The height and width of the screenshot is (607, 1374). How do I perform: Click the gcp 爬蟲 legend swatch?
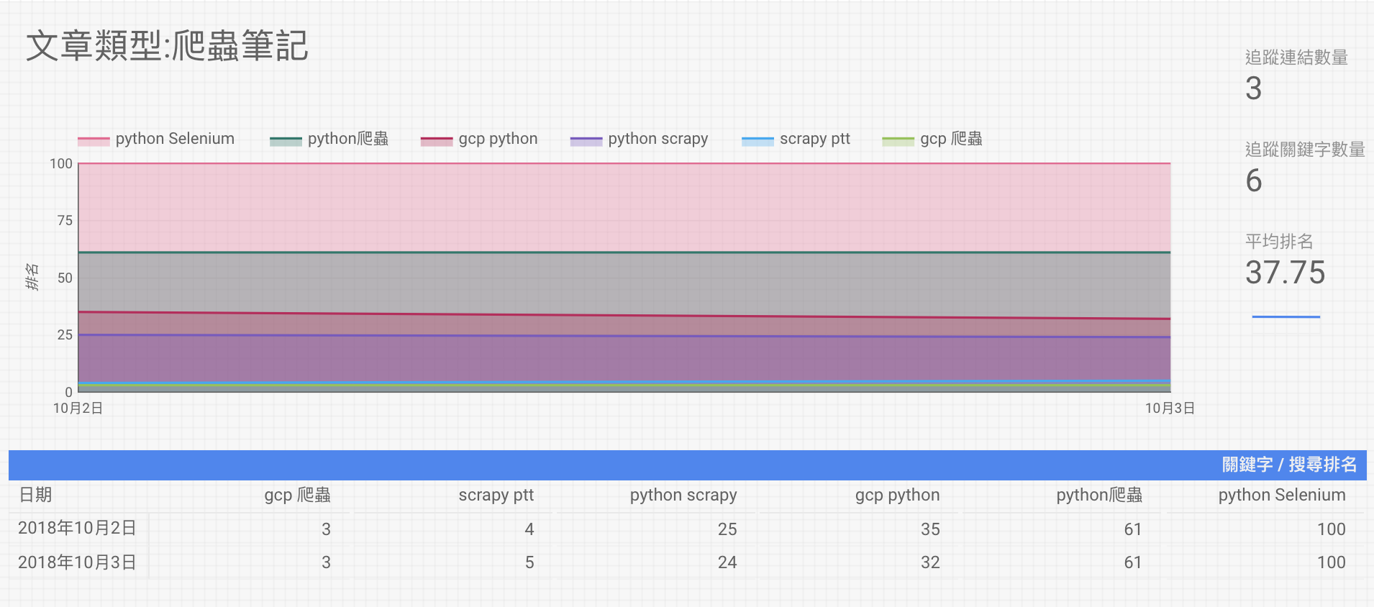(x=898, y=141)
